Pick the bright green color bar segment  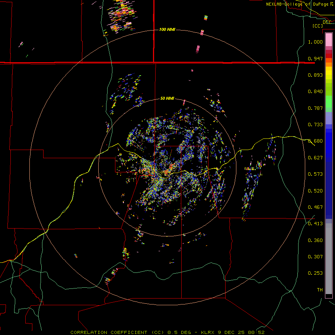[x=329, y=102]
